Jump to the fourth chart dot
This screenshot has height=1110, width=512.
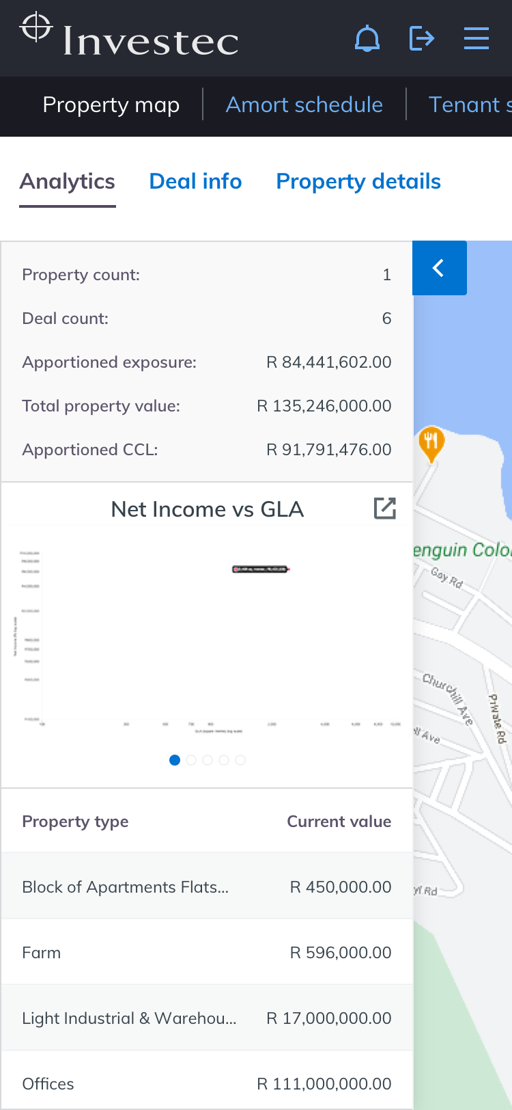pyautogui.click(x=224, y=760)
